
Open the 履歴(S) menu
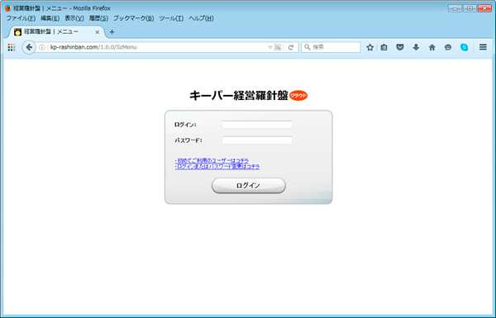98,18
